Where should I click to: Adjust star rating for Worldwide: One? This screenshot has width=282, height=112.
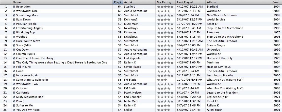(x=164, y=11)
